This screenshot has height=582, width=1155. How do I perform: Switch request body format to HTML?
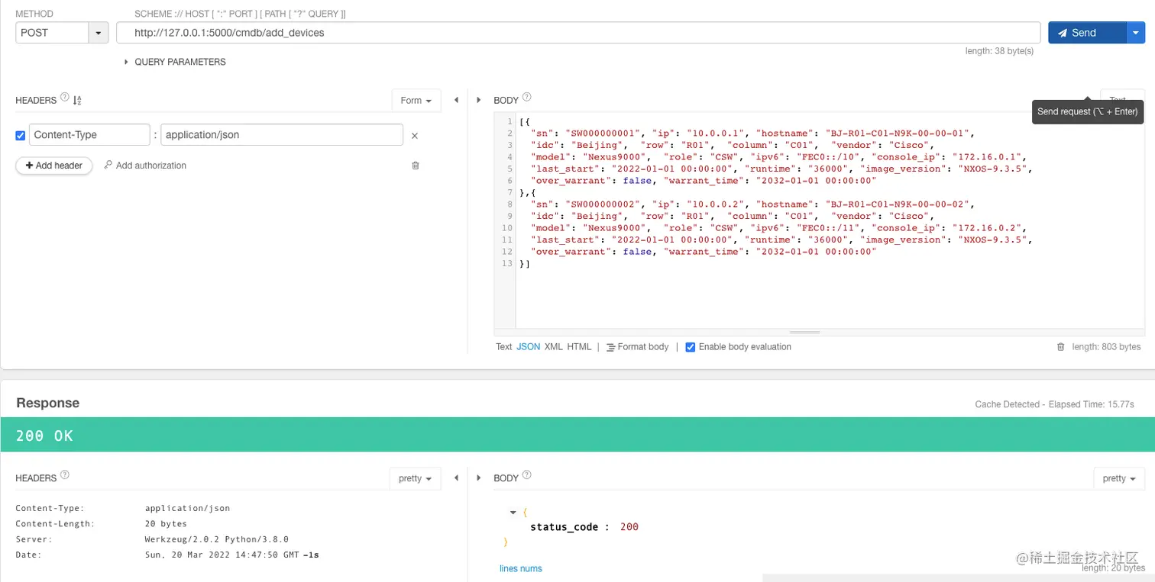pyautogui.click(x=579, y=347)
